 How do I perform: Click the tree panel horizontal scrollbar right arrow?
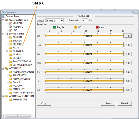pos(33,116)
